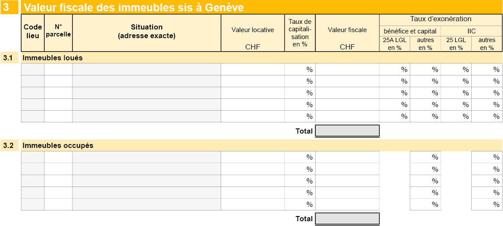Screen dimensions: 503x226
Task: Click the first 25A LGL exoneration field
Action: [395, 69]
